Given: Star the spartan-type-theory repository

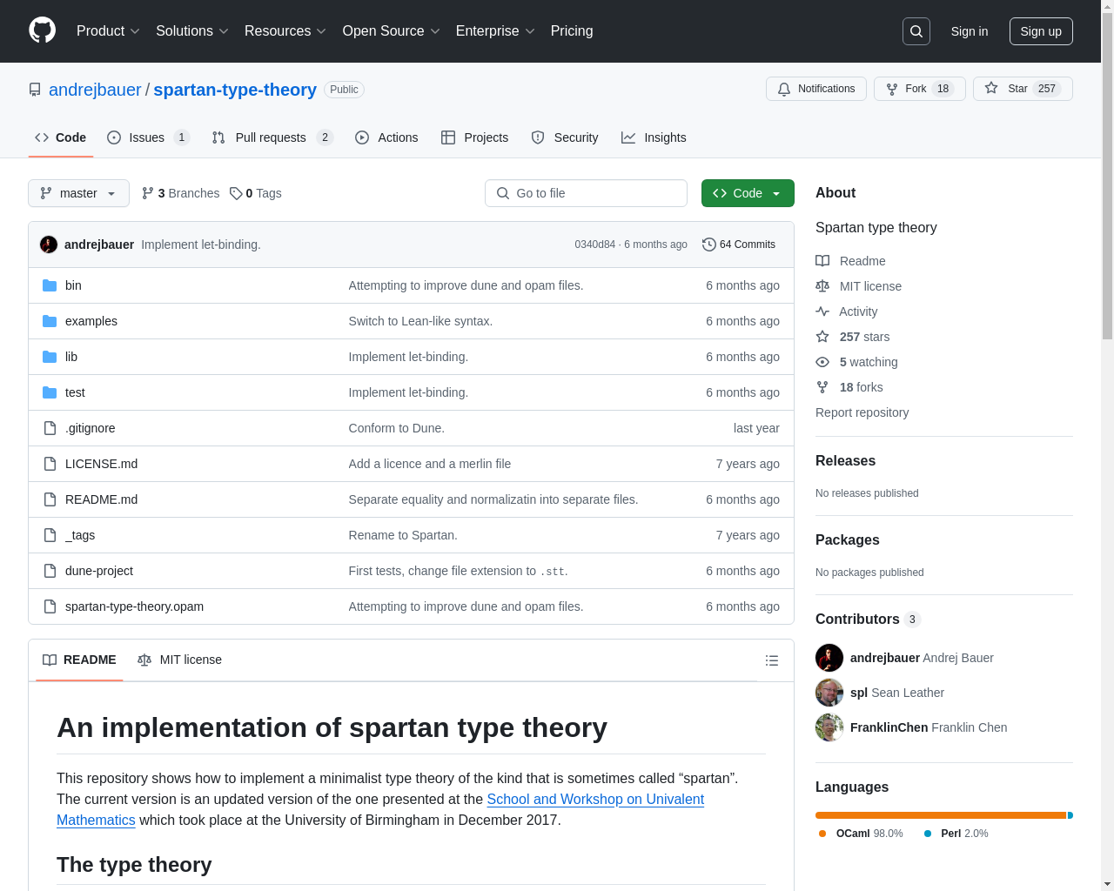Looking at the screenshot, I should pyautogui.click(x=1023, y=89).
